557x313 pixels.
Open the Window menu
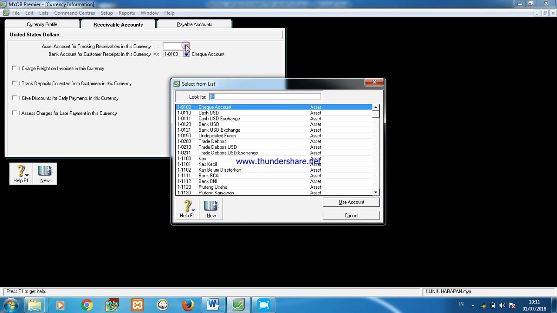coord(149,13)
